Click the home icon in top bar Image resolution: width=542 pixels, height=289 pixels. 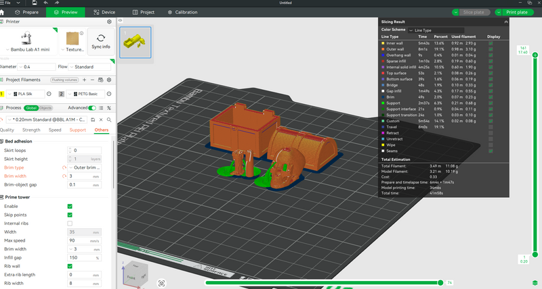(2, 12)
